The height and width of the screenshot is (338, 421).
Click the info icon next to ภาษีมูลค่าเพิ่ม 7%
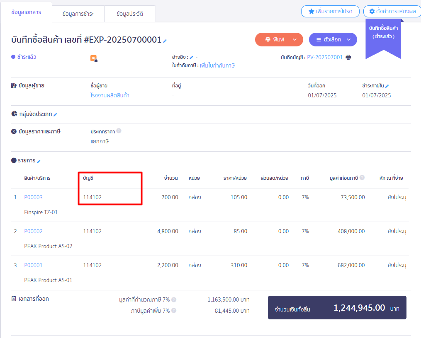tap(174, 311)
